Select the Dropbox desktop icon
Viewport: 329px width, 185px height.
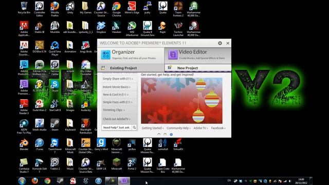pos(101,27)
